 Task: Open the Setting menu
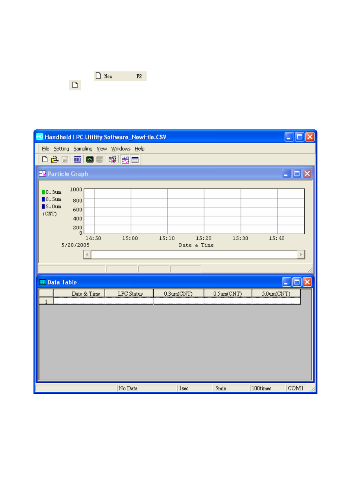coord(61,149)
